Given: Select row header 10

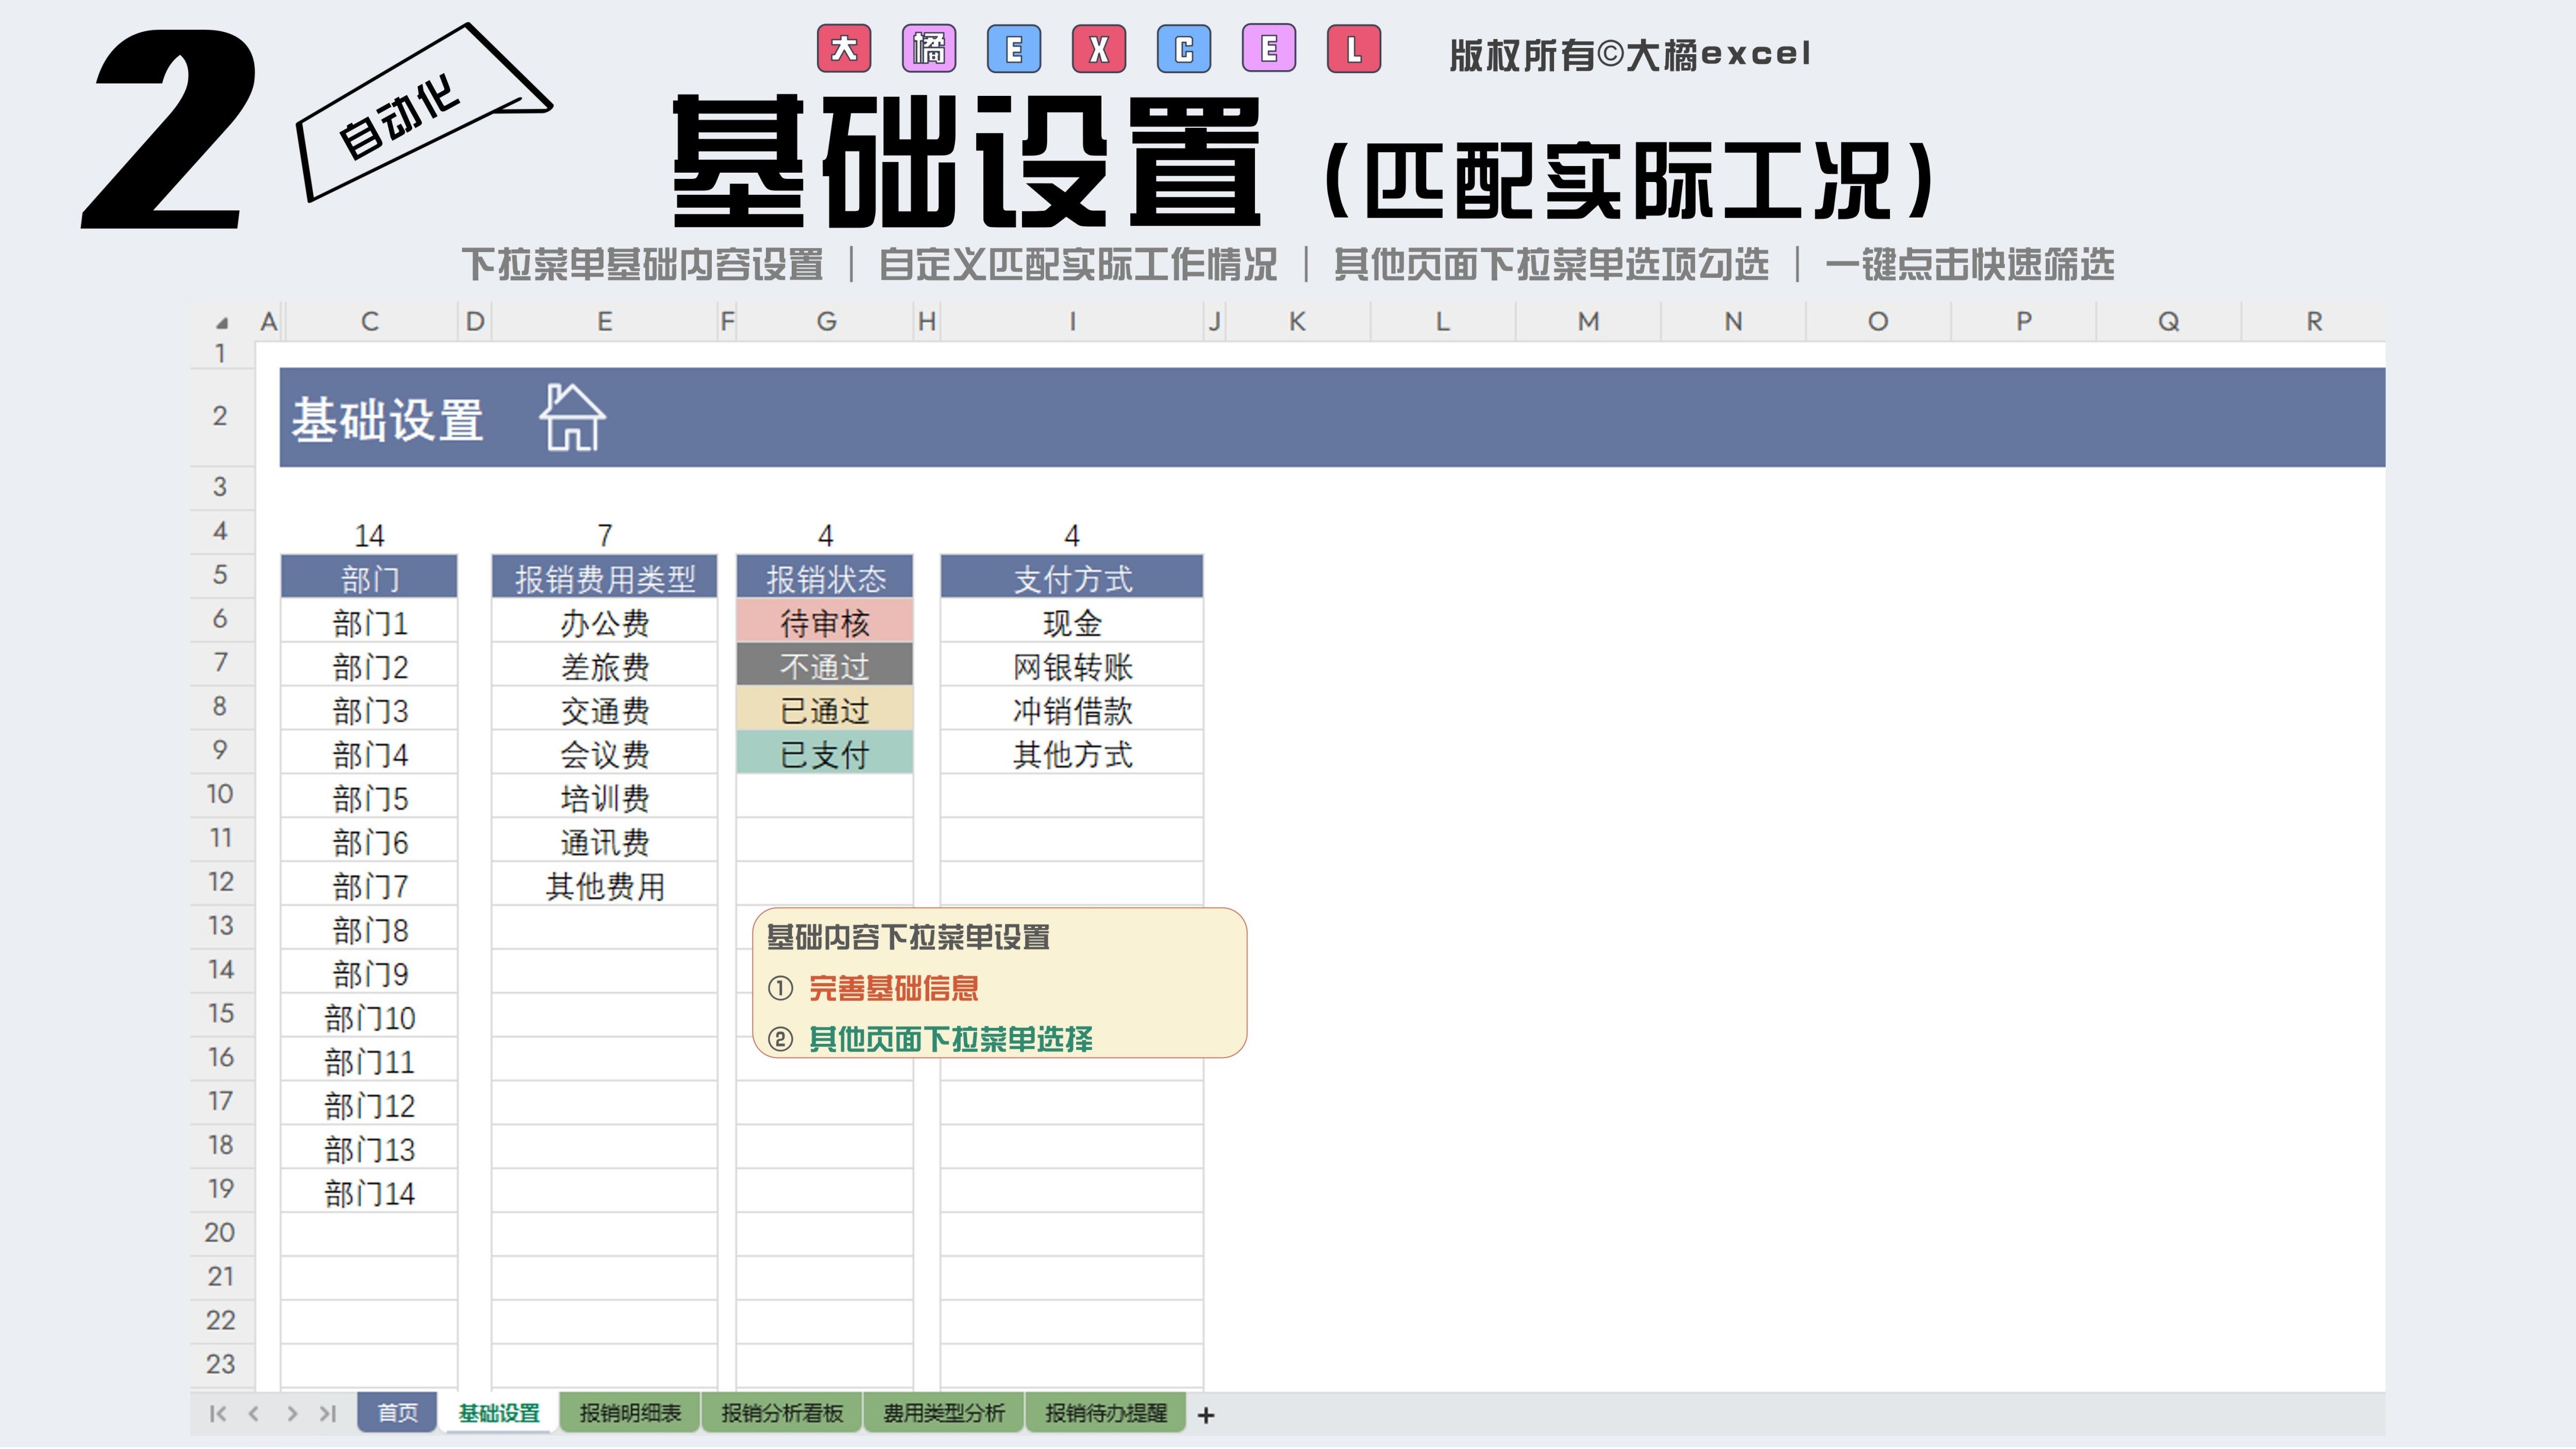Looking at the screenshot, I should click(220, 794).
